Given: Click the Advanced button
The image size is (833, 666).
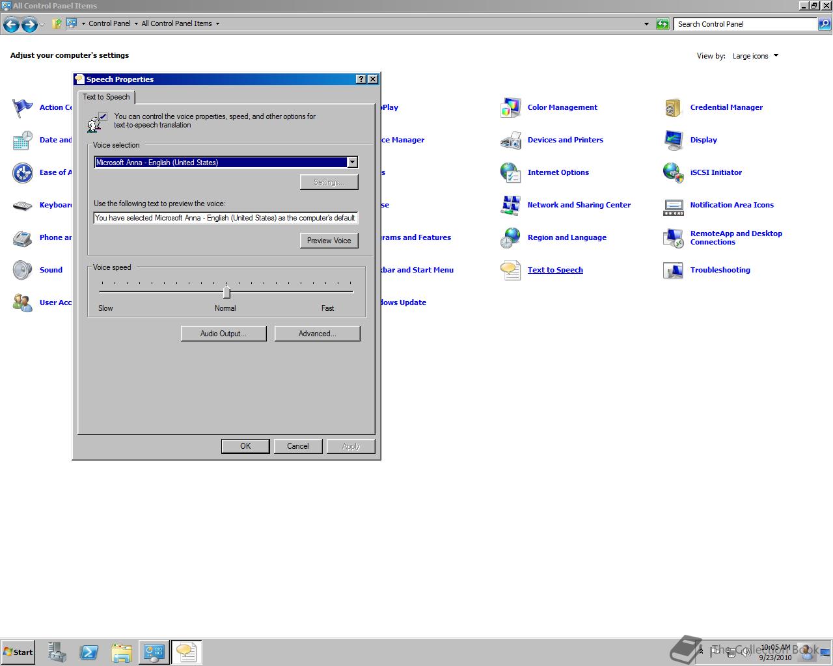Looking at the screenshot, I should 317,334.
